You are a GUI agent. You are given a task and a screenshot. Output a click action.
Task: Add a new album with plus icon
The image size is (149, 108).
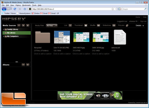[x=28, y=65]
